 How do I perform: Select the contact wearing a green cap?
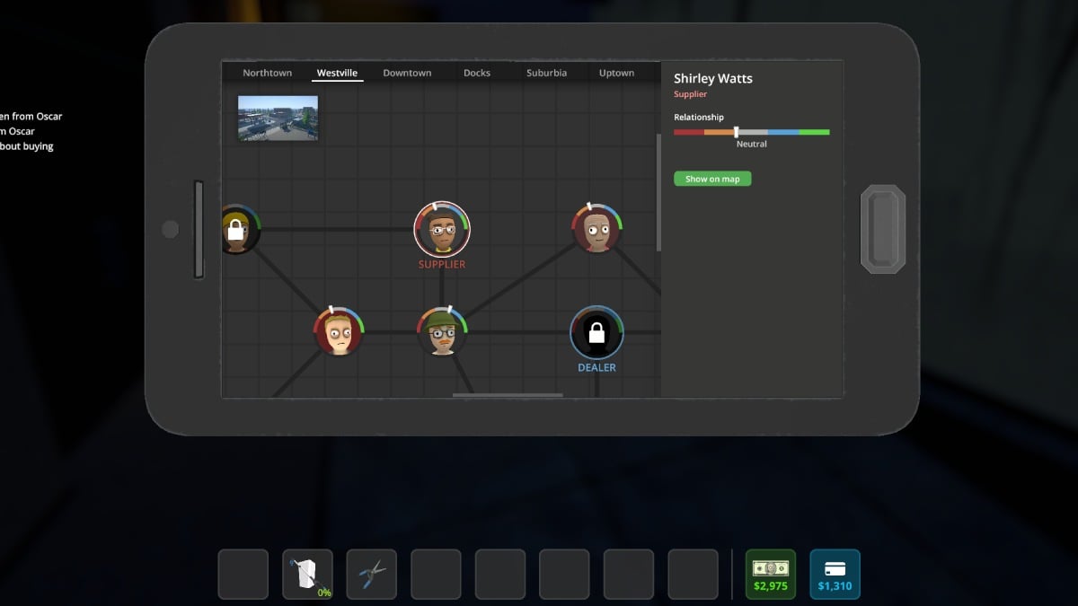(441, 332)
